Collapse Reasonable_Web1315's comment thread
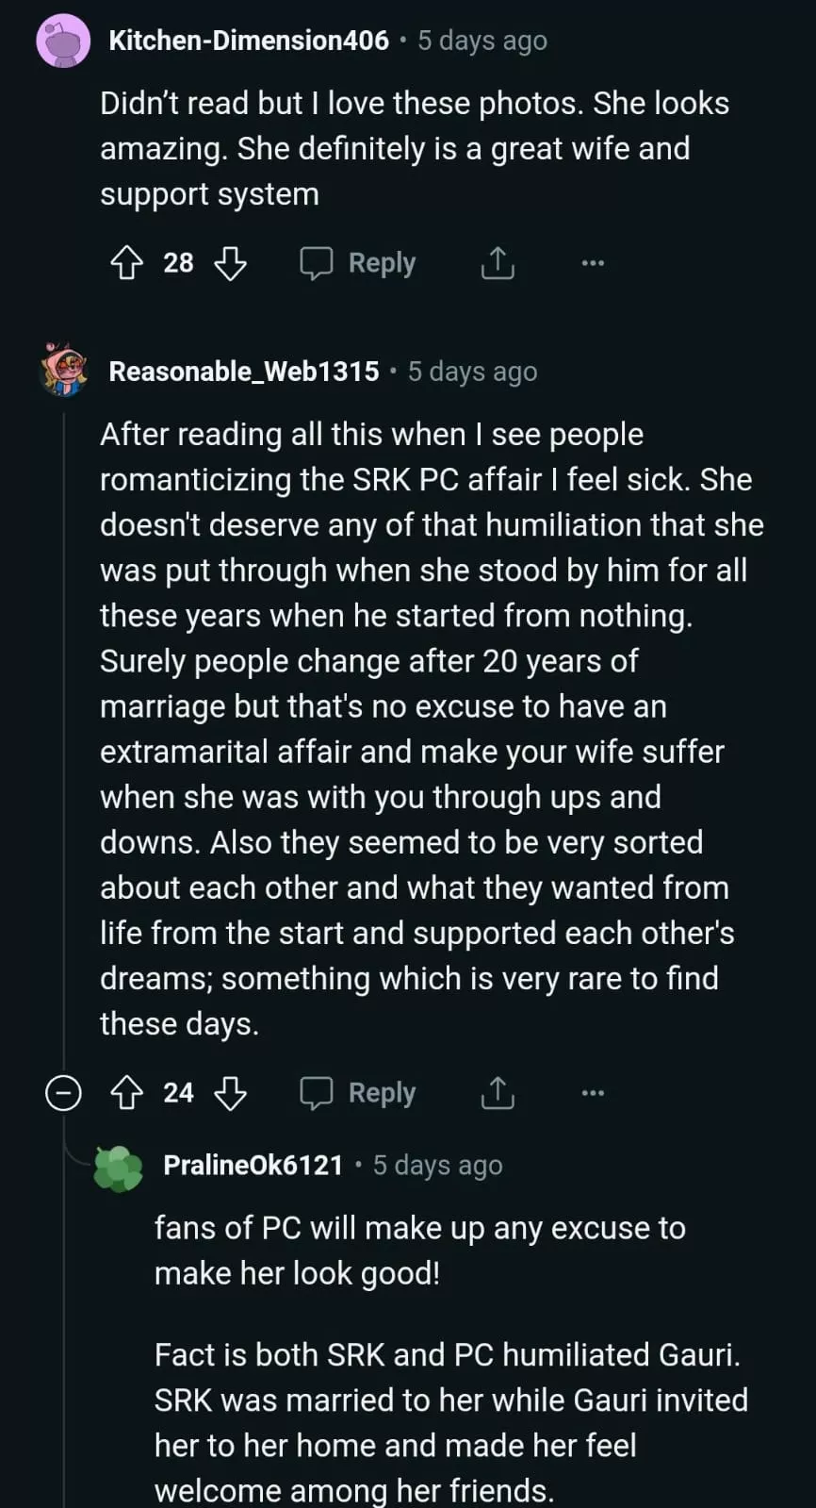This screenshot has height=1508, width=816. [x=63, y=1093]
